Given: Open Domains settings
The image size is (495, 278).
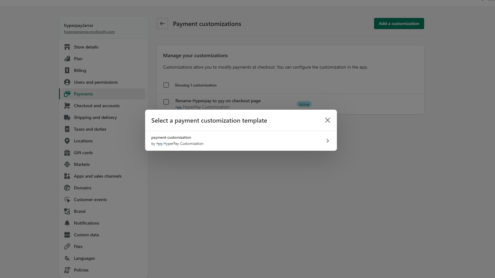Looking at the screenshot, I should pos(104,188).
